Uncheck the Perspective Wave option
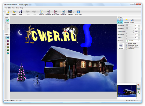 127,47
